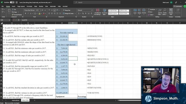Click the Format Painter brush
186x104 pixels.
tap(13, 15)
